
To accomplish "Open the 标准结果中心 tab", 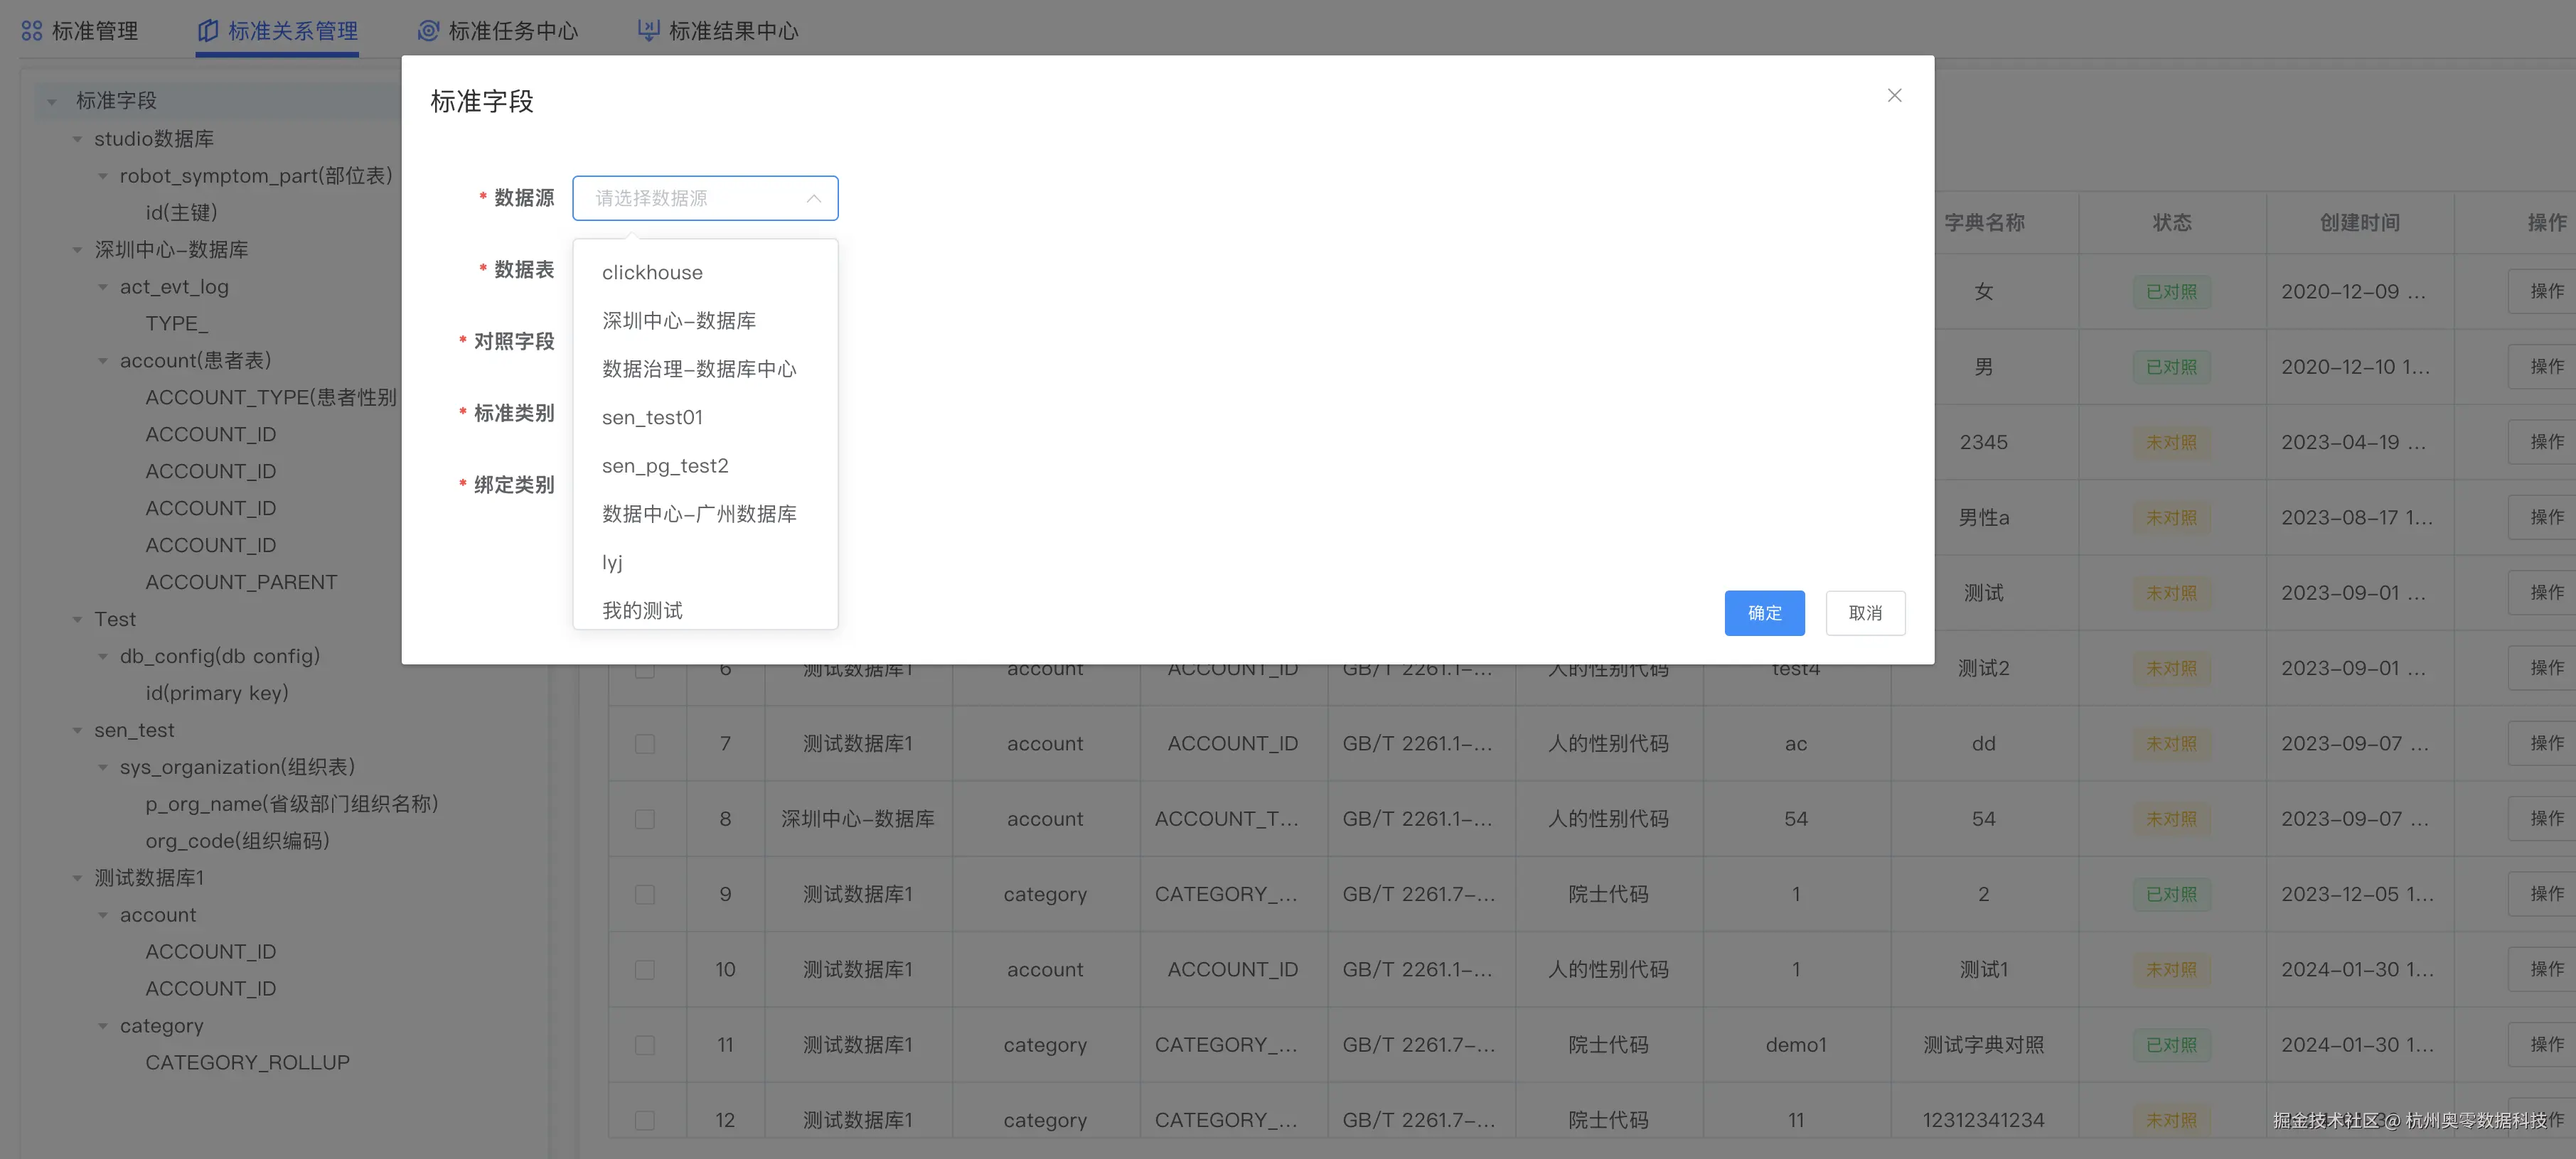I will [732, 31].
